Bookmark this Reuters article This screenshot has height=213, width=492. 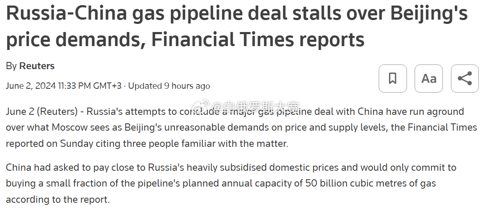point(392,79)
